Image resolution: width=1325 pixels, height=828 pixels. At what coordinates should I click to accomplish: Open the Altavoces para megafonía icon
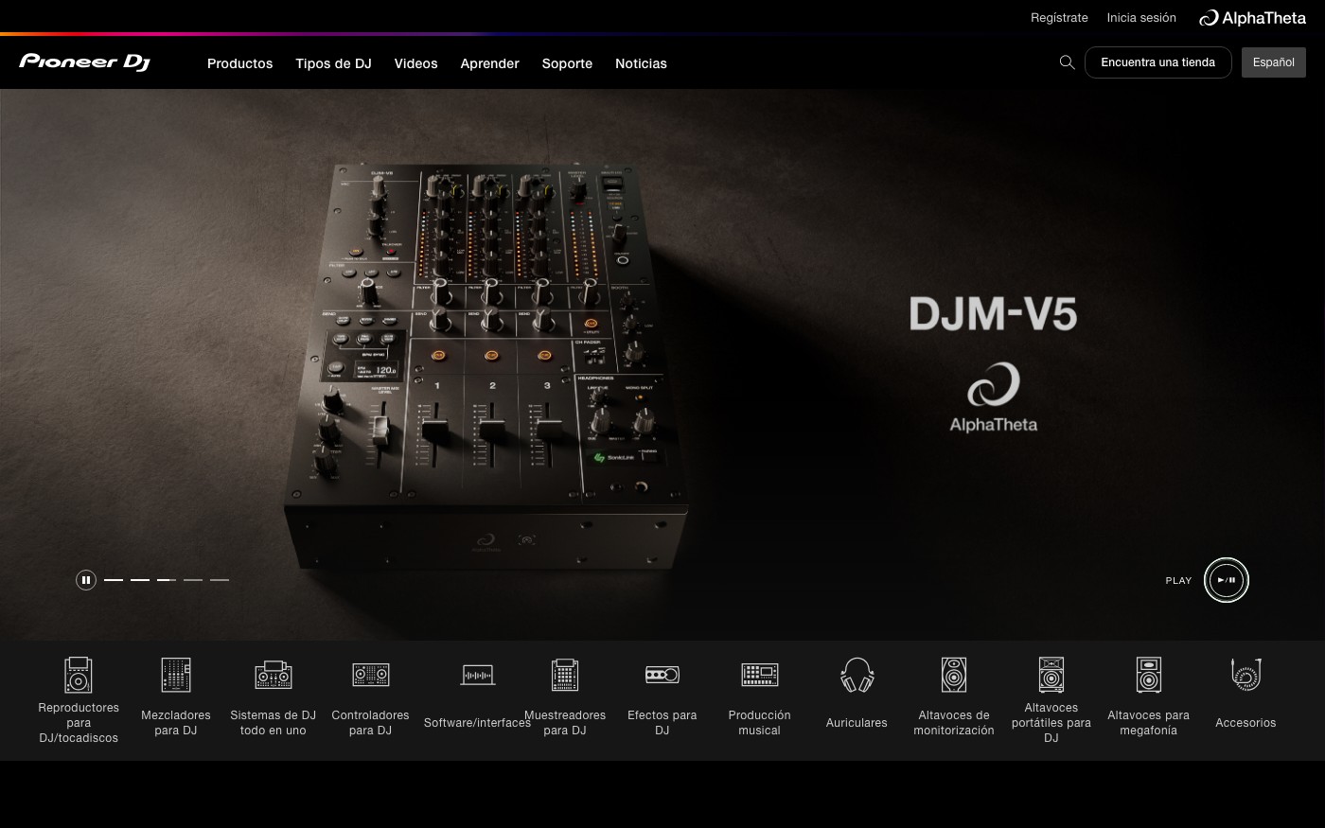tap(1149, 675)
